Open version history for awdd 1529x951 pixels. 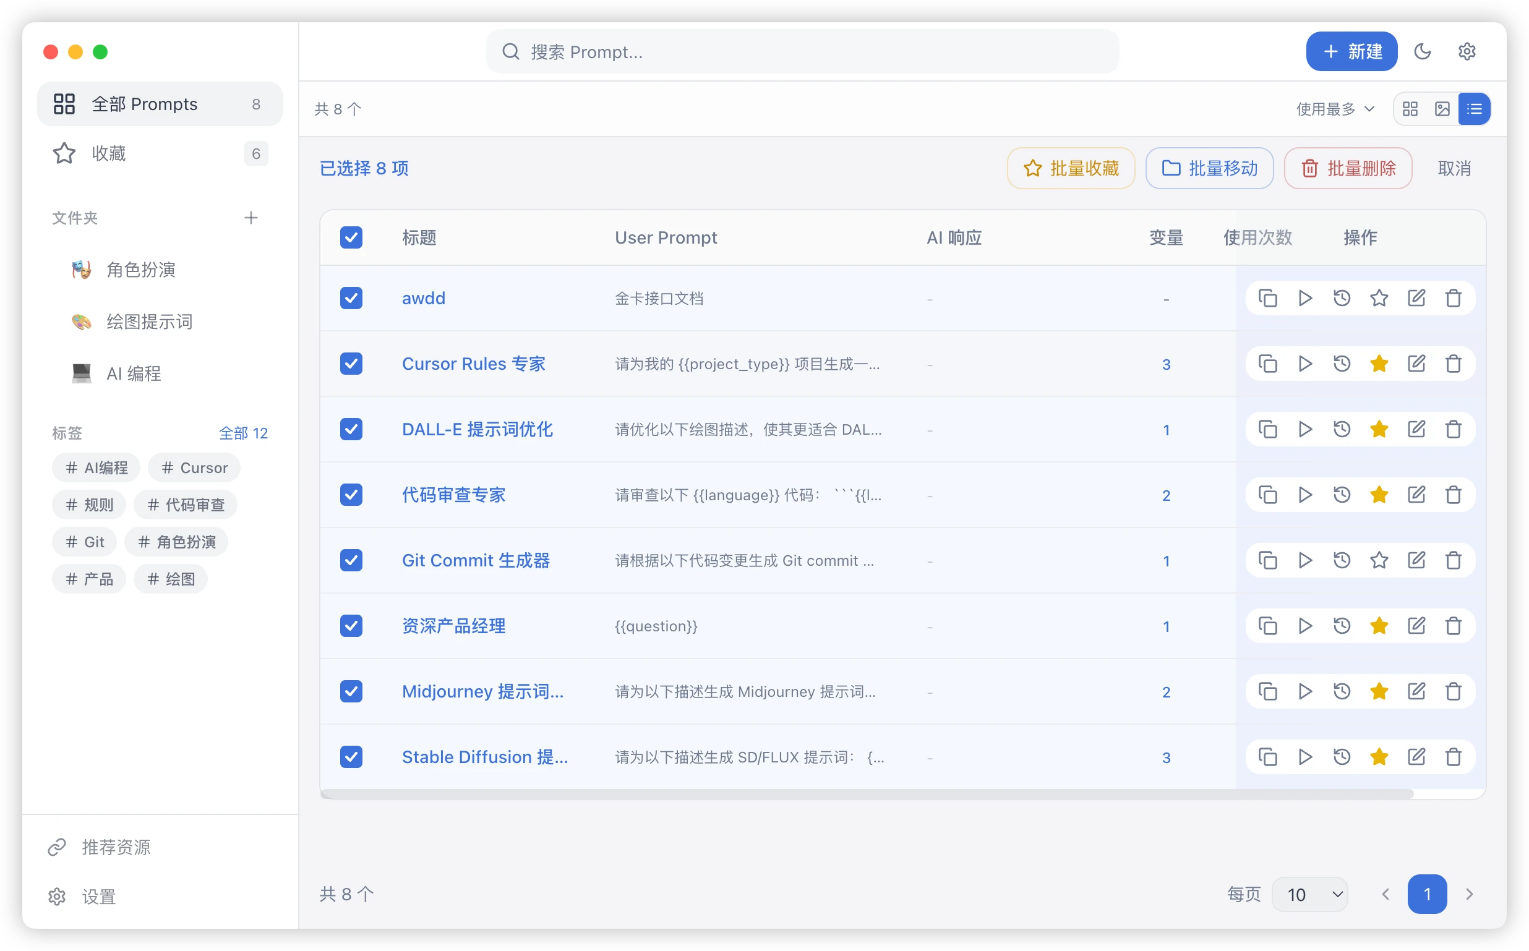[1342, 298]
